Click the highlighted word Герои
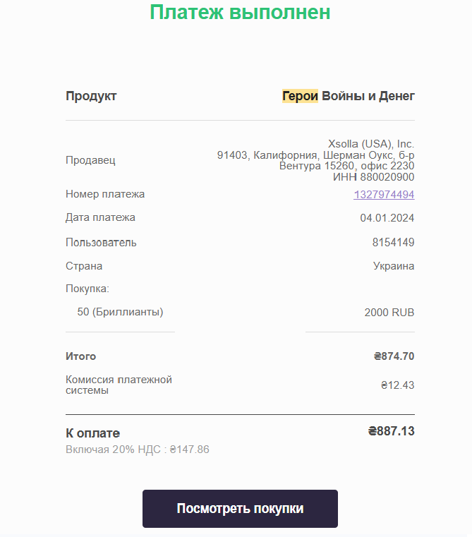This screenshot has height=537, width=472. pos(300,96)
